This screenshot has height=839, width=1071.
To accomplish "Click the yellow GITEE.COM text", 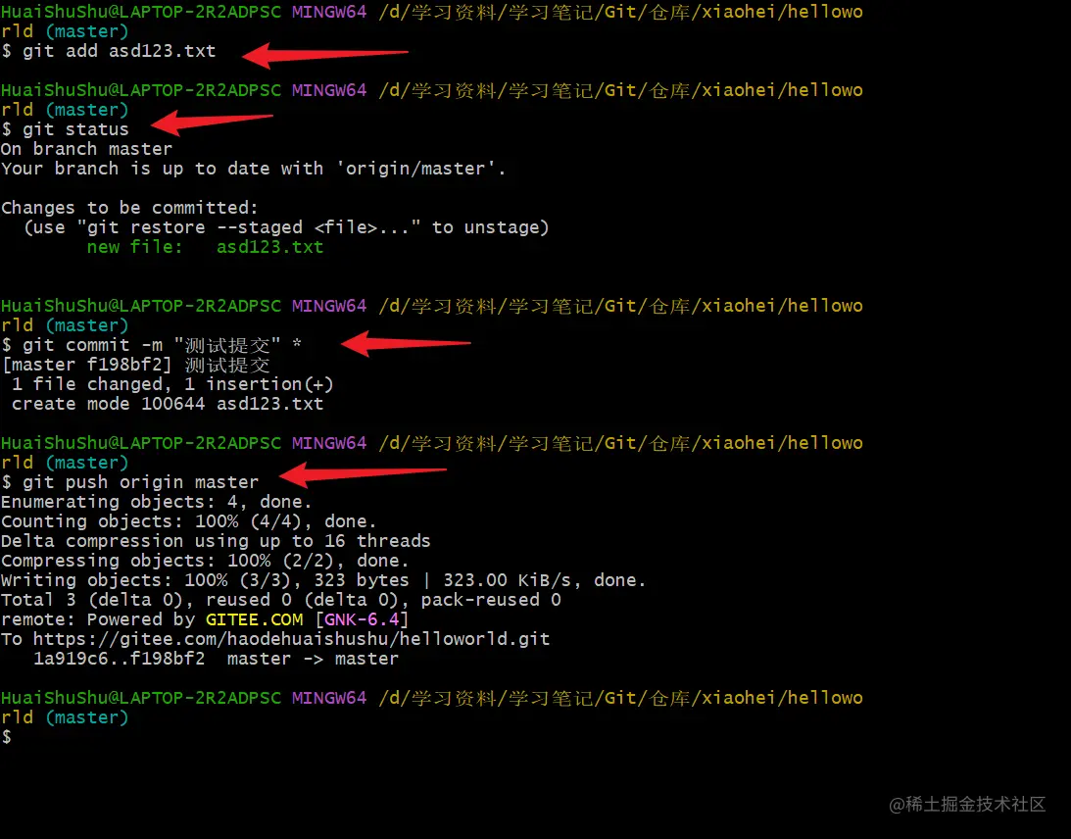I will tap(254, 619).
